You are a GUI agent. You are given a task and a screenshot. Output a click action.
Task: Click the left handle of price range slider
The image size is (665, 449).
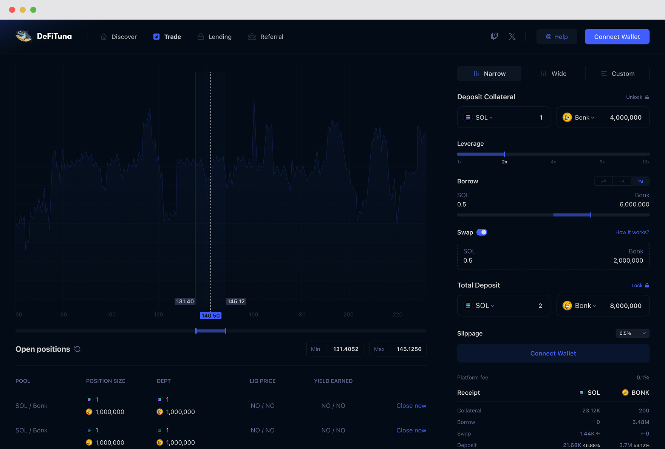click(x=196, y=331)
